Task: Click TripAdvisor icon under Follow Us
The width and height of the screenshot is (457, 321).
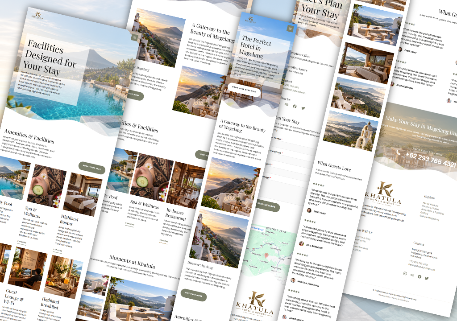Action: point(286,105)
